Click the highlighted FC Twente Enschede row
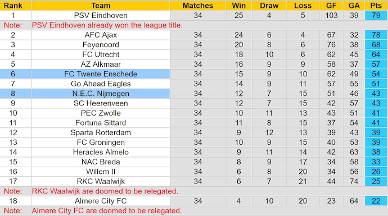This screenshot has width=388, height=216. pyautogui.click(x=193, y=74)
